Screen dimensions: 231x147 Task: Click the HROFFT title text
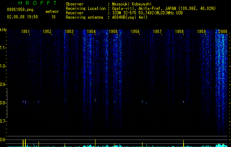click(x=37, y=3)
